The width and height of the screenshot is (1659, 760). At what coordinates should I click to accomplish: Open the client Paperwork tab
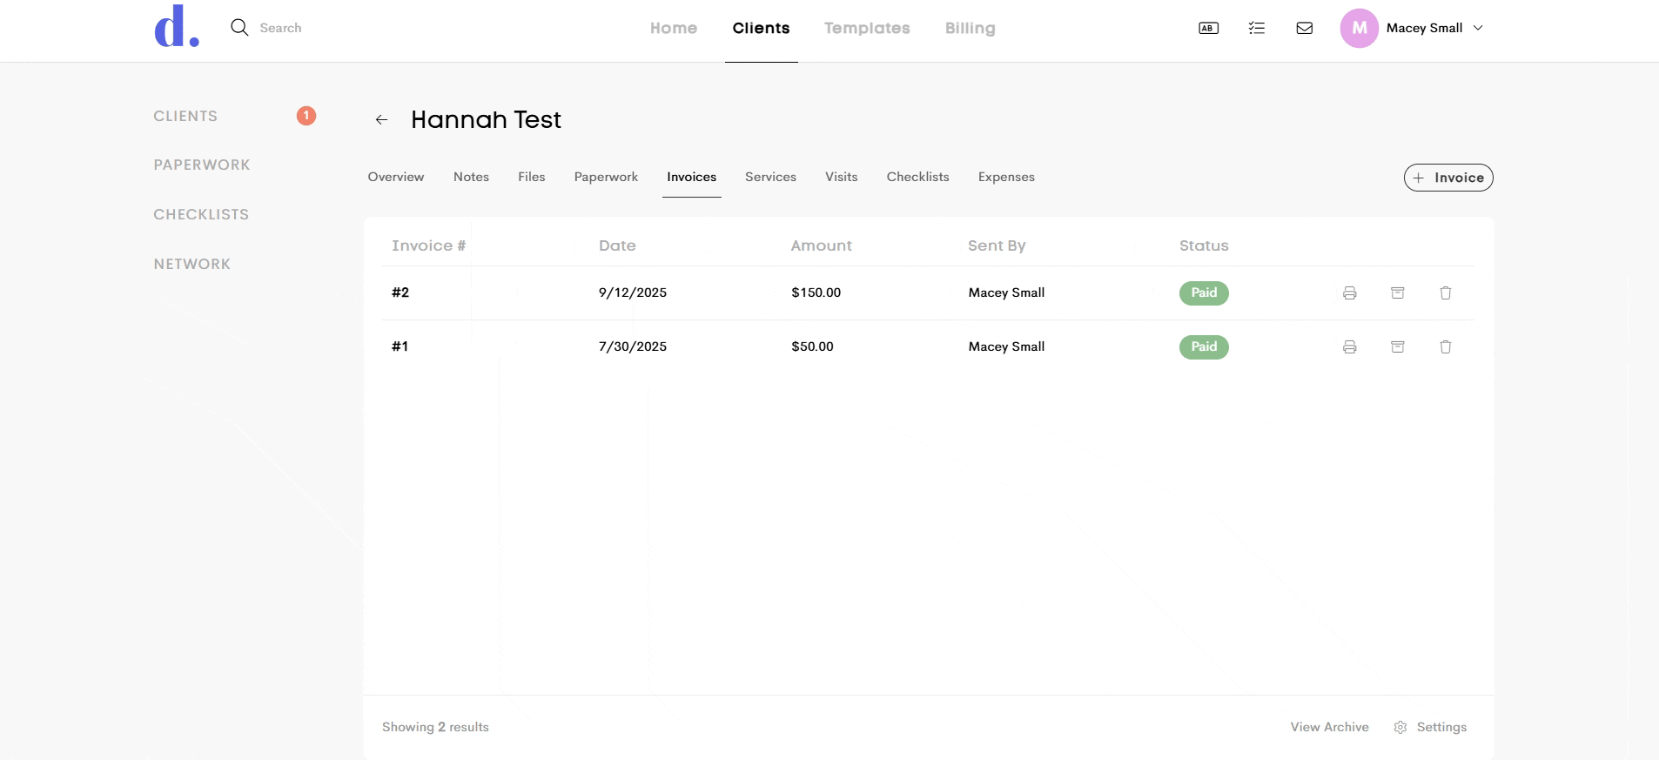click(606, 177)
